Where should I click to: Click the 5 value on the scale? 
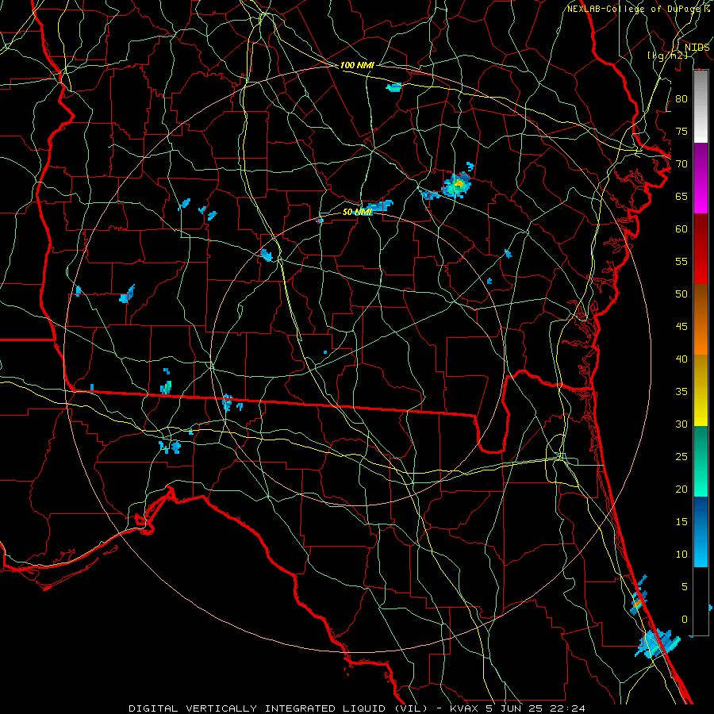pos(685,587)
